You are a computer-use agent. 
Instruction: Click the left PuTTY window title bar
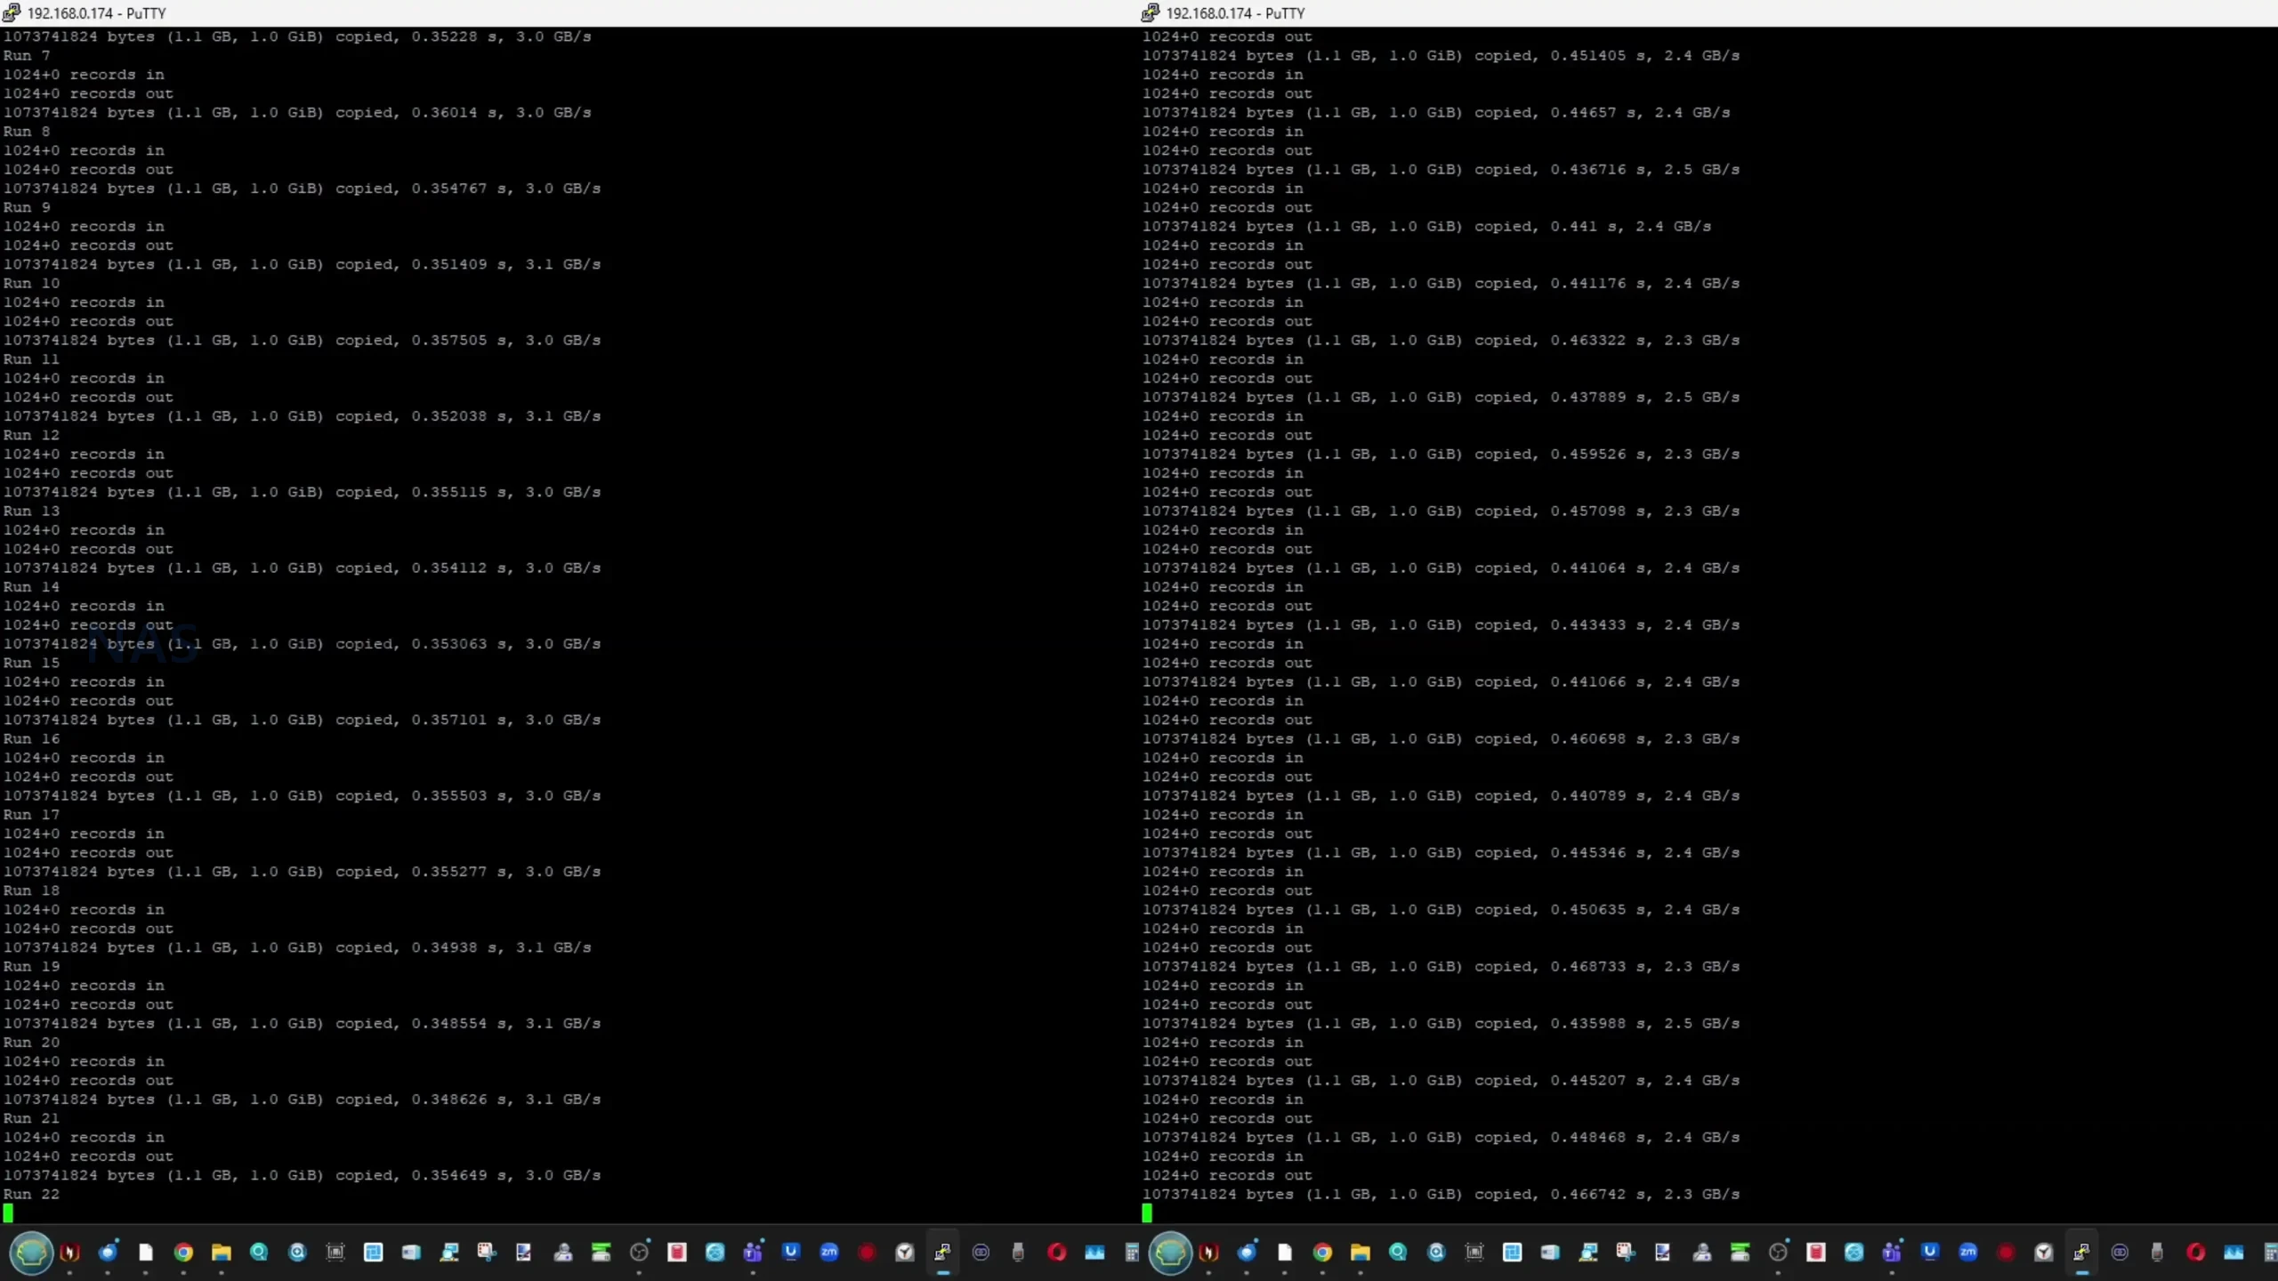tap(534, 12)
